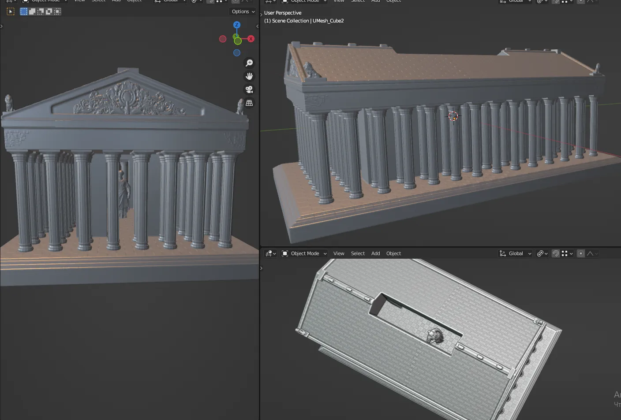
Task: Open the Object Mode dropdown in the bottom viewport
Action: pos(304,253)
